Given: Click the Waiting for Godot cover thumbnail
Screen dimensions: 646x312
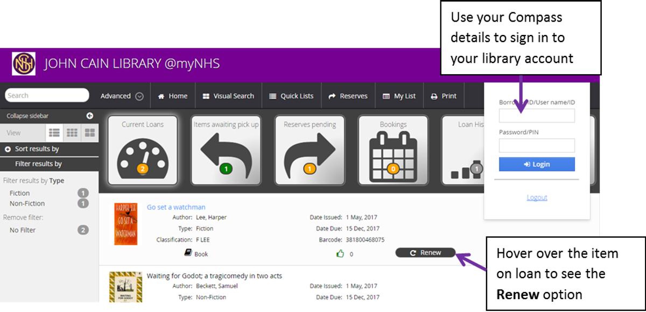Looking at the screenshot, I should click(125, 286).
